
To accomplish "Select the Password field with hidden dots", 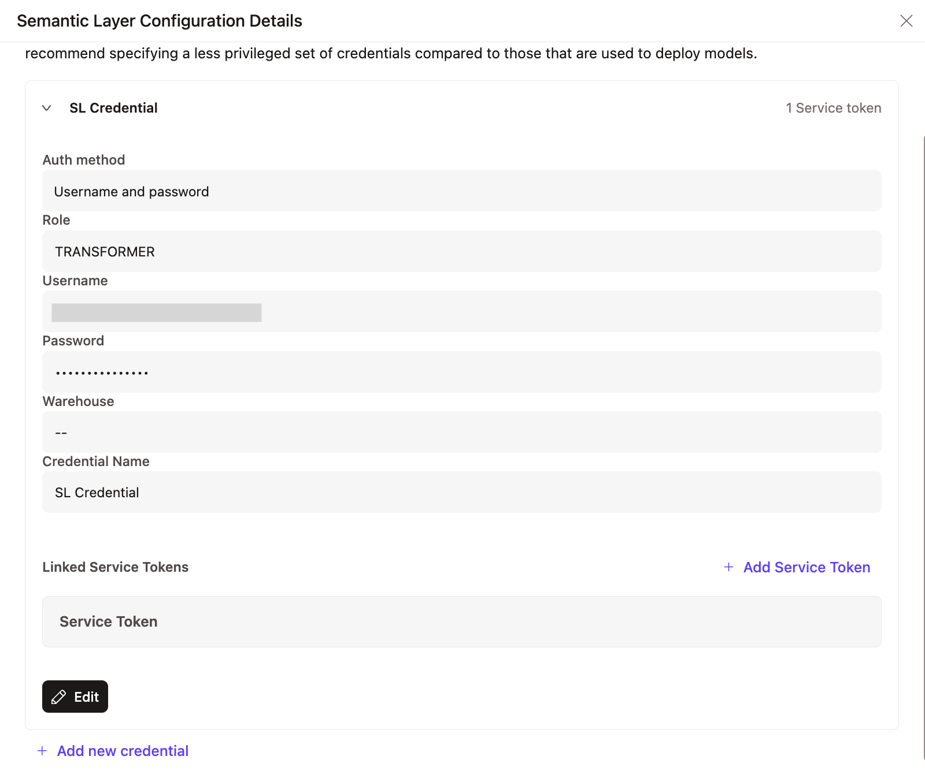I will [461, 371].
